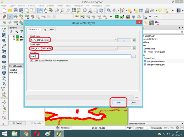Click the New Project icon
Image resolution: width=184 pixels, height=139 pixels.
tap(4, 11)
